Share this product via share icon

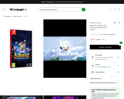click(115, 23)
